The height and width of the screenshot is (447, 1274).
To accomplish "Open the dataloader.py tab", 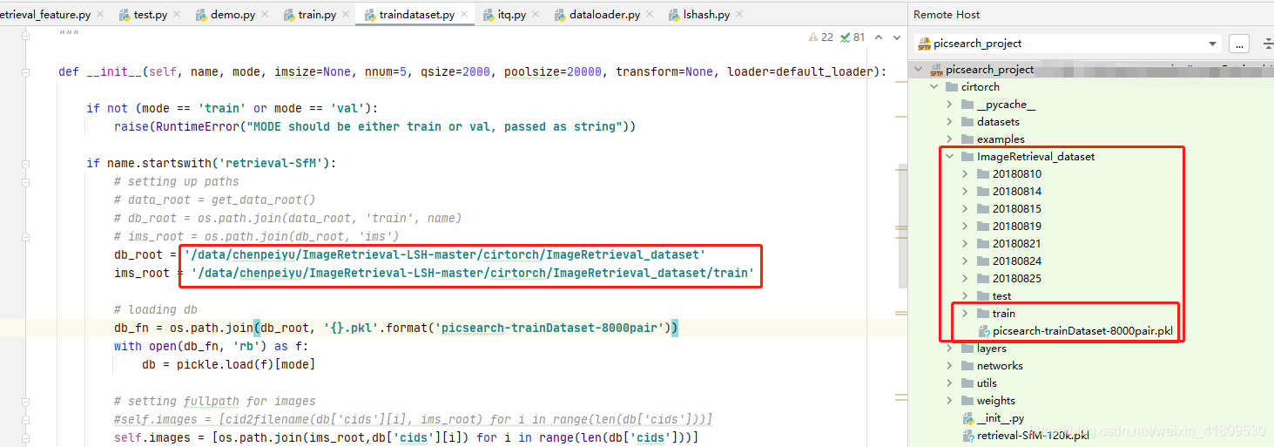I will [604, 15].
